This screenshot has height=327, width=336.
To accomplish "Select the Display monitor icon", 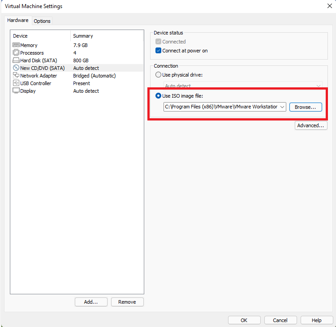I will (16, 91).
